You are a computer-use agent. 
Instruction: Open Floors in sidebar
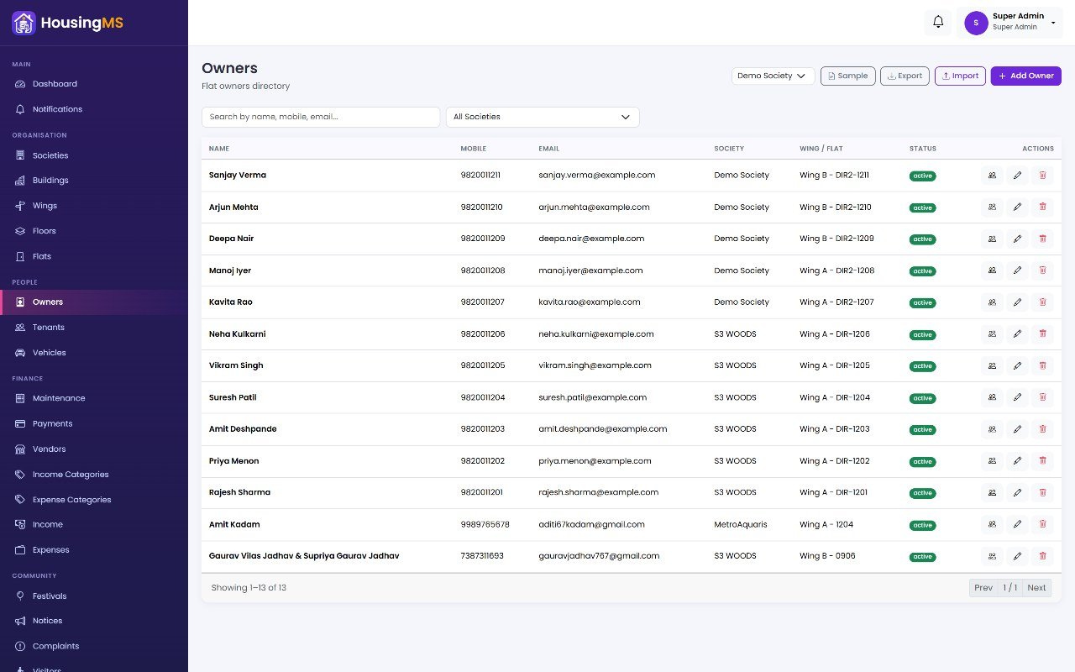[x=94, y=231]
